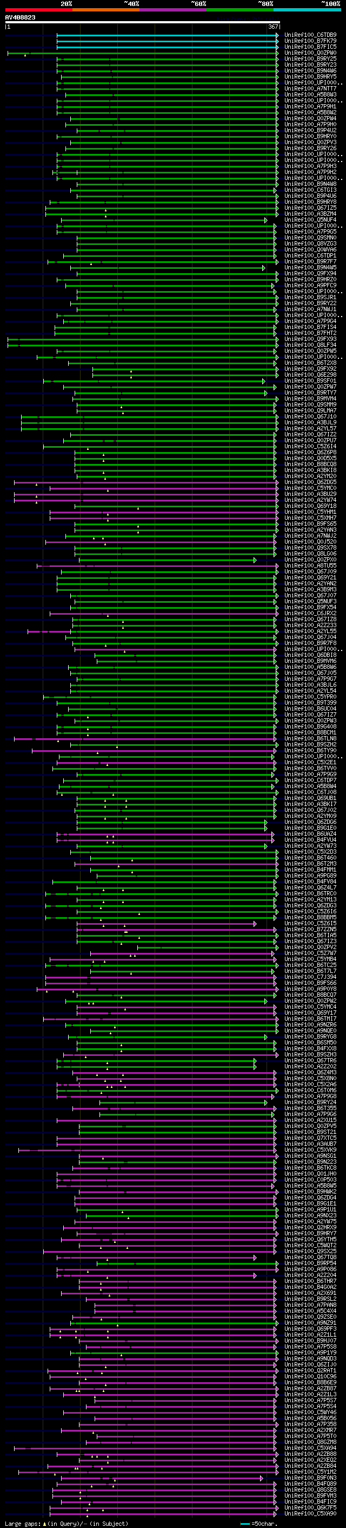This screenshot has width=346, height=1528.
Task: Open hit UniRef100_B7FIC5
Action: pos(310,47)
